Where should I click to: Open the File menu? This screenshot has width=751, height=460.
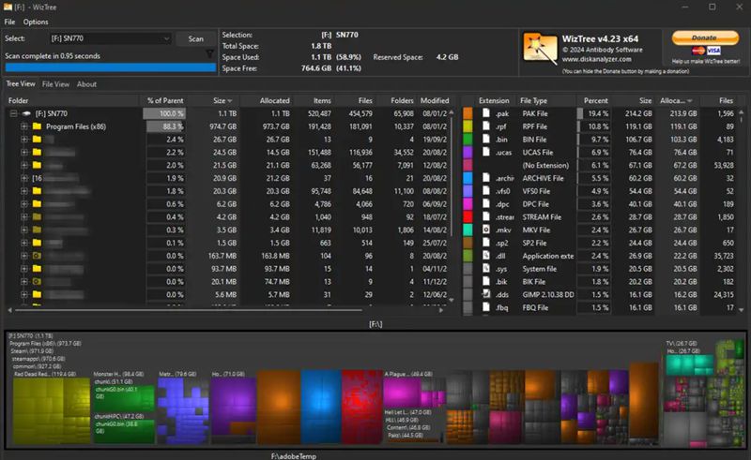click(10, 22)
